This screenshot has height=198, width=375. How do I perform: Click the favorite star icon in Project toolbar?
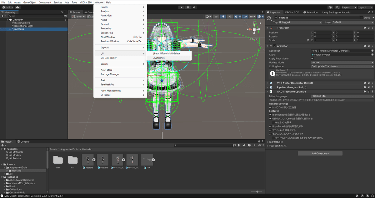[x=254, y=145]
